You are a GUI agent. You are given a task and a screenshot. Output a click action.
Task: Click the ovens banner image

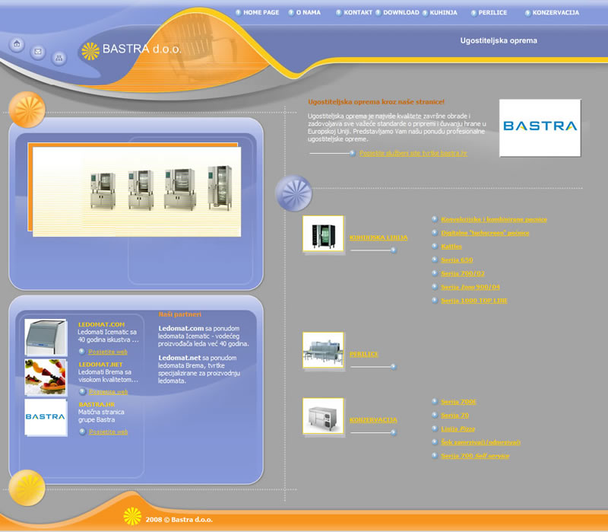click(137, 192)
